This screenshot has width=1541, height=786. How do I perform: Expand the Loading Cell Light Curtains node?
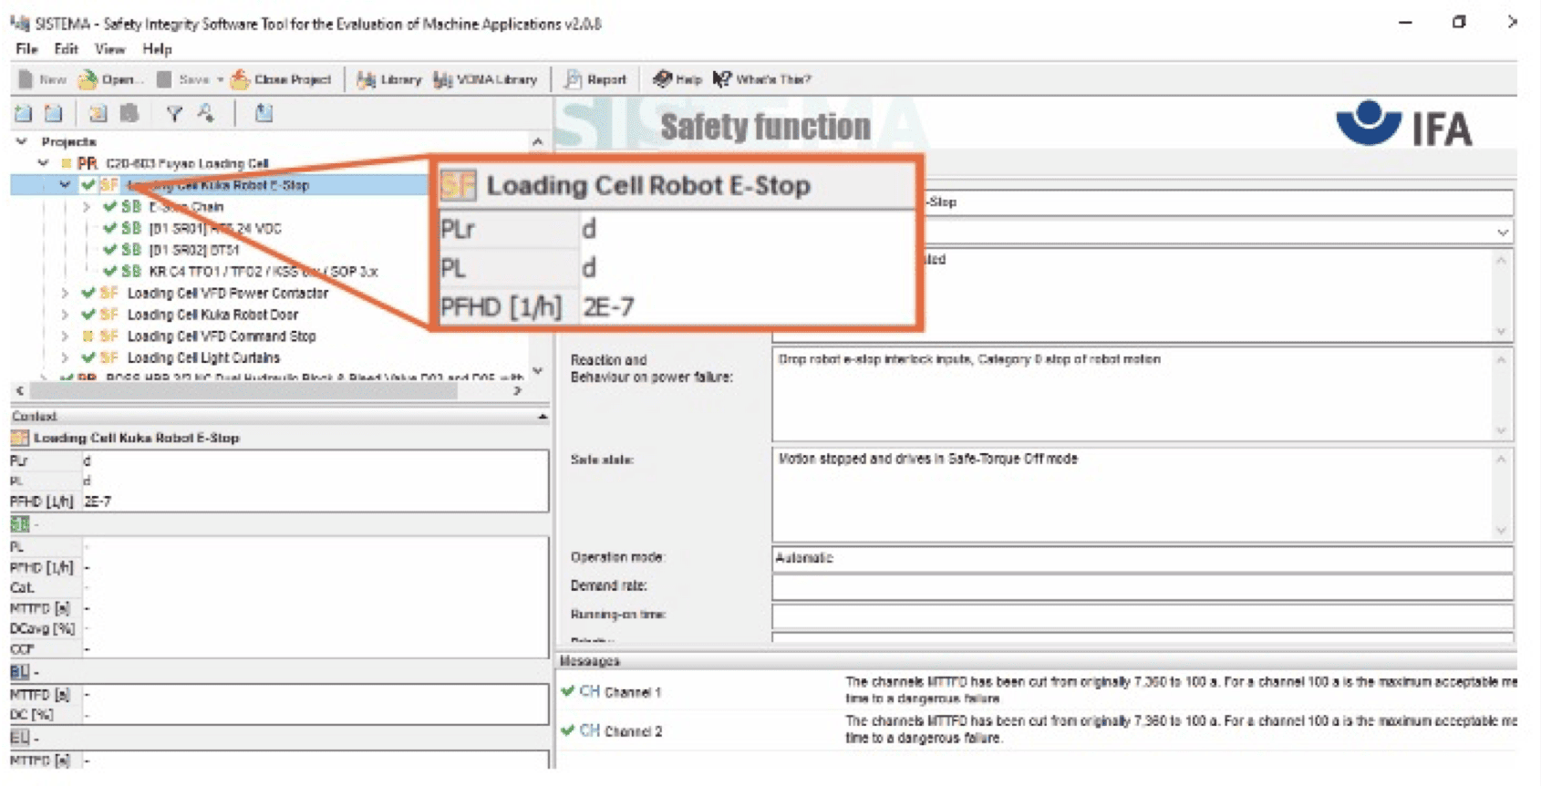pyautogui.click(x=65, y=357)
